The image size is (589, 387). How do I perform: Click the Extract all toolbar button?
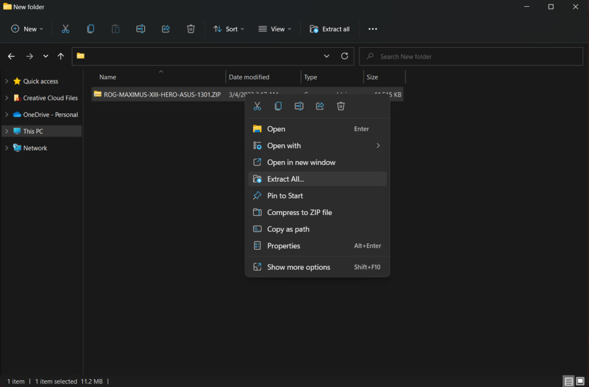[x=330, y=29]
